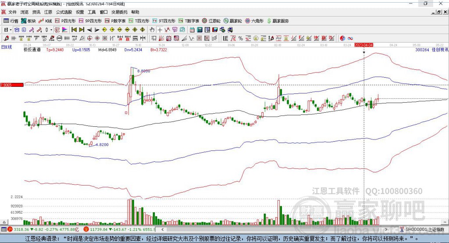This screenshot has height=243, width=449.
Task: Open the 工具 menu
Action: [92, 12]
